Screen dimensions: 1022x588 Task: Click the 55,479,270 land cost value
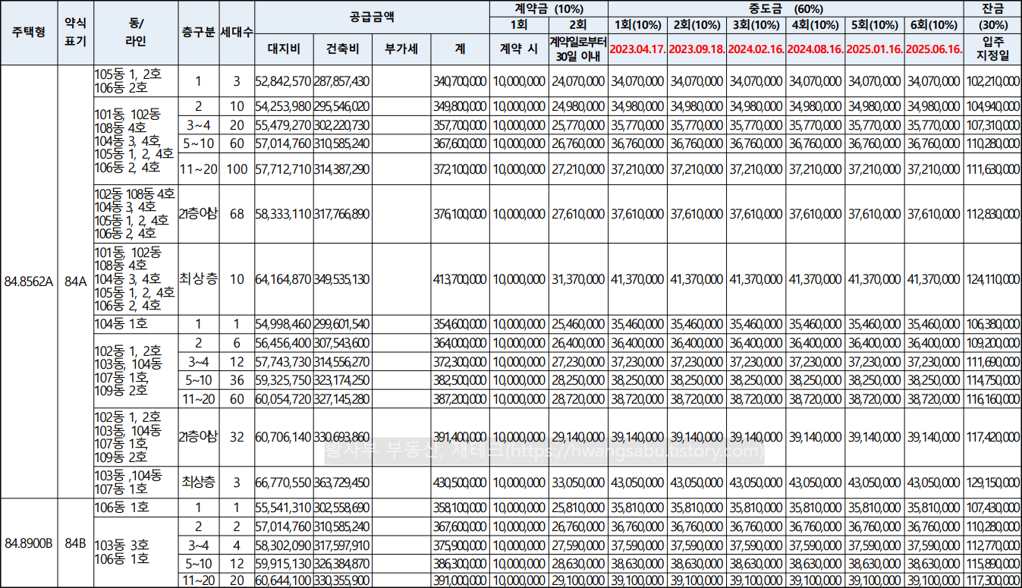(284, 124)
